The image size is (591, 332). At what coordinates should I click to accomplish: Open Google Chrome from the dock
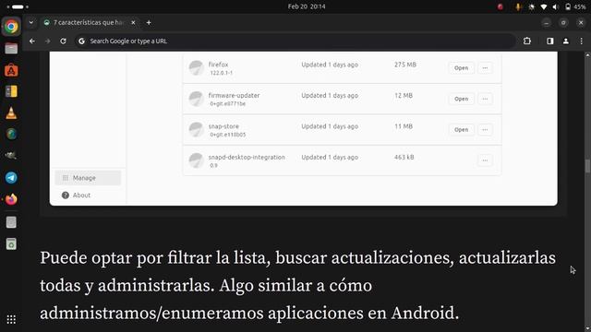11,27
